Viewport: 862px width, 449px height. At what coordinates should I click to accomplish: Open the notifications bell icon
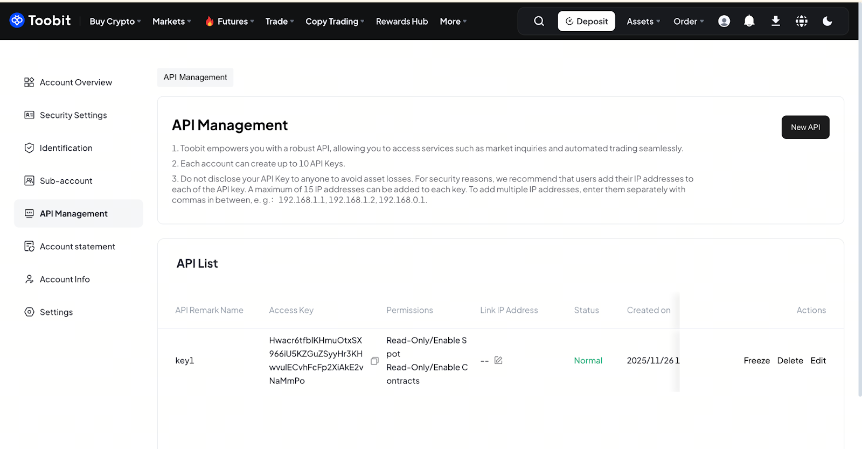[749, 21]
